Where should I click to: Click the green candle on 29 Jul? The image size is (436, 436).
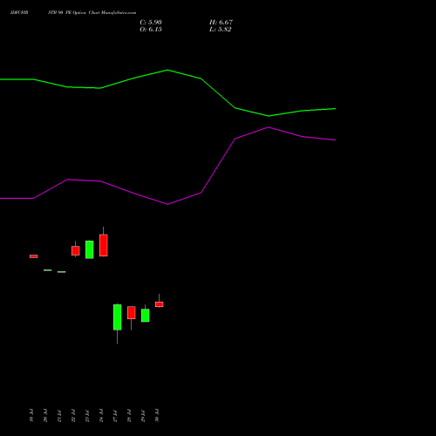tap(146, 316)
